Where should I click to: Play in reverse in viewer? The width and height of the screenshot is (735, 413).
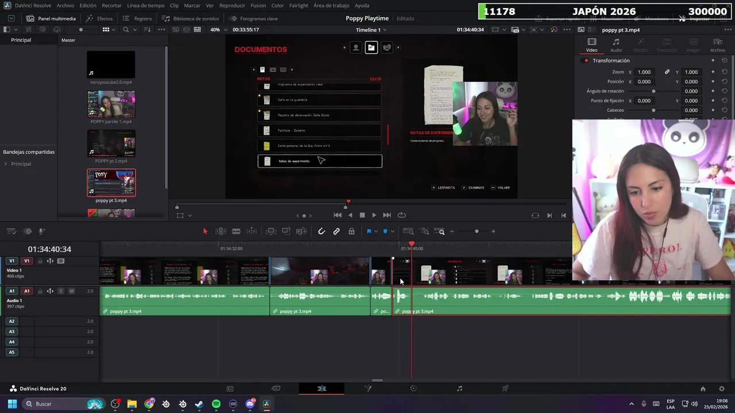pyautogui.click(x=350, y=215)
